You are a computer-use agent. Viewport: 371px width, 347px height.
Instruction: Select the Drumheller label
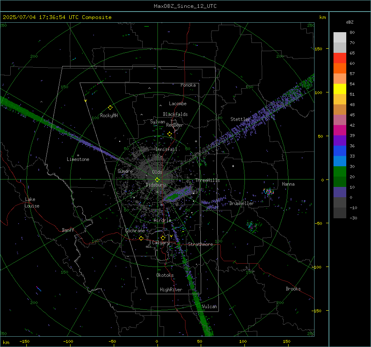point(242,203)
